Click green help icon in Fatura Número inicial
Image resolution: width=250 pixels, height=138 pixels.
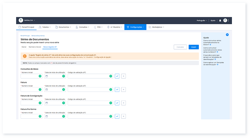(x=40, y=89)
